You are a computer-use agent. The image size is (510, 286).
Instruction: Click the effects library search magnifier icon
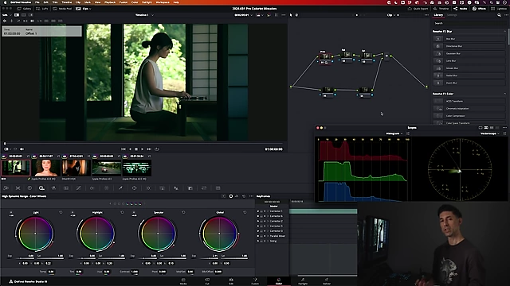[x=499, y=15]
